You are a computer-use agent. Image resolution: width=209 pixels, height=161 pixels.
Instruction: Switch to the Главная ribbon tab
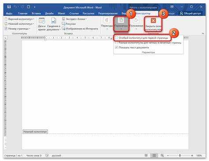[22, 13]
